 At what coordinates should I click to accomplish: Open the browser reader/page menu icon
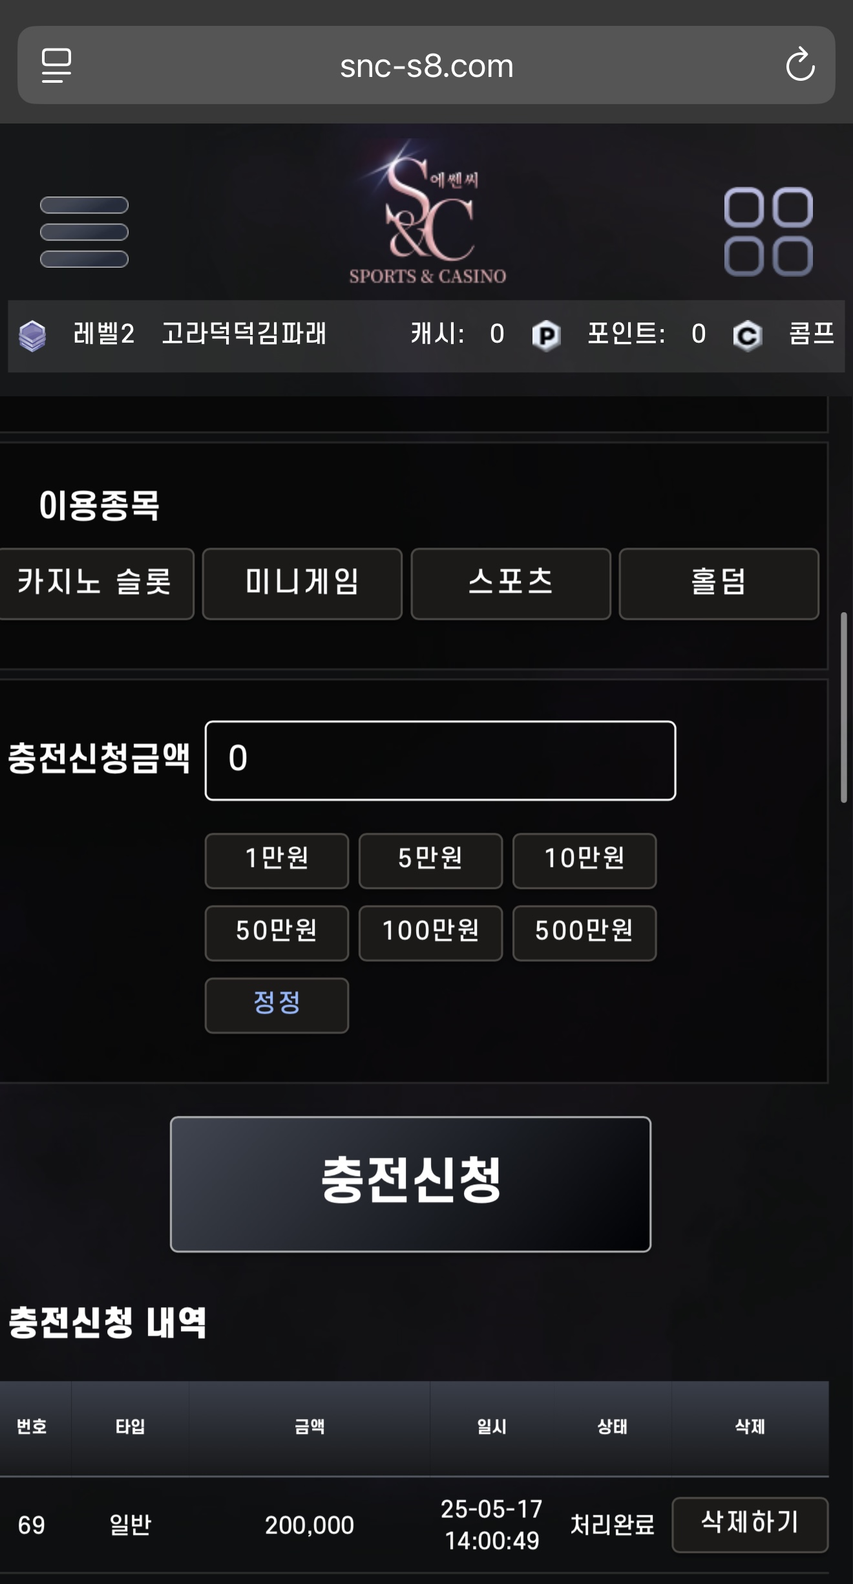pyautogui.click(x=57, y=65)
